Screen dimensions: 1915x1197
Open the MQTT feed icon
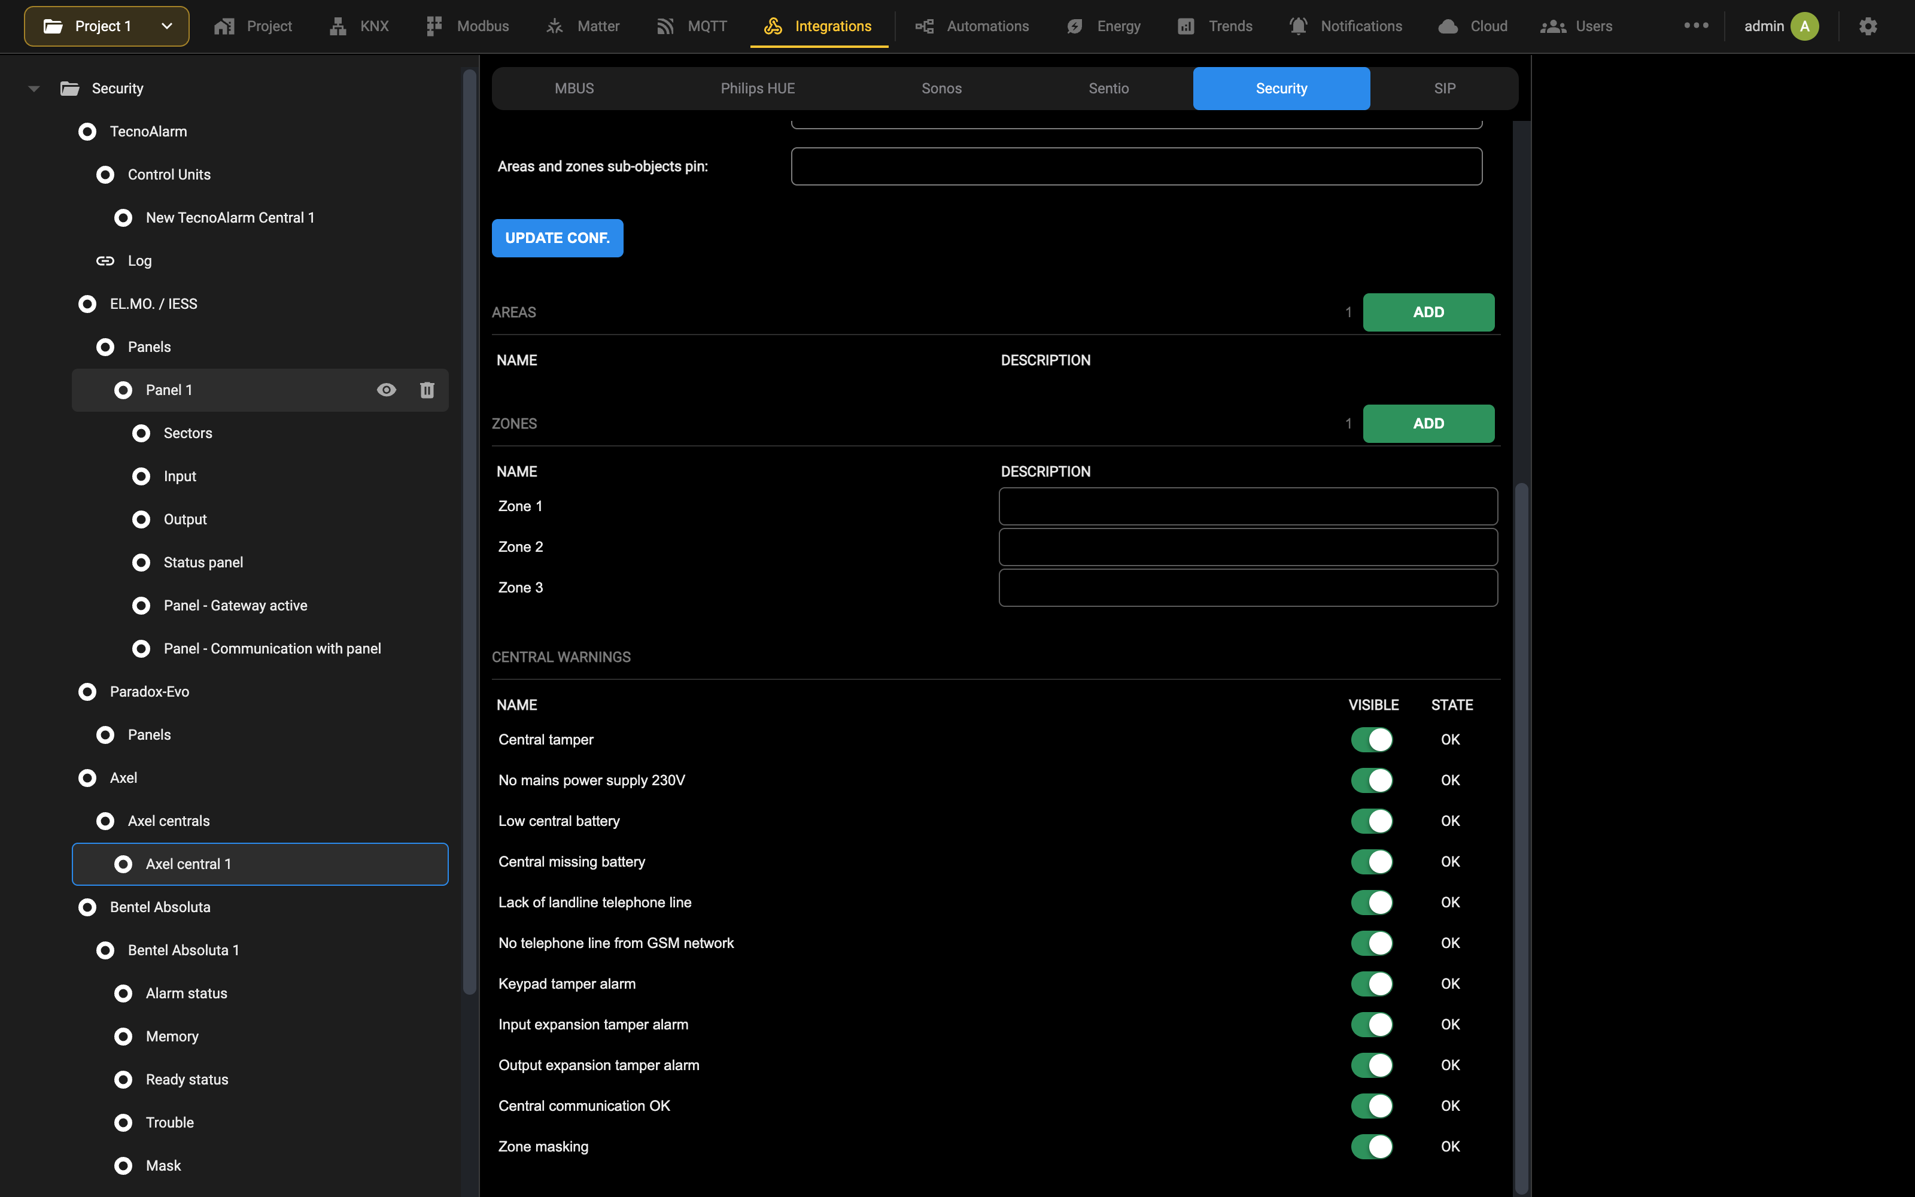[665, 26]
